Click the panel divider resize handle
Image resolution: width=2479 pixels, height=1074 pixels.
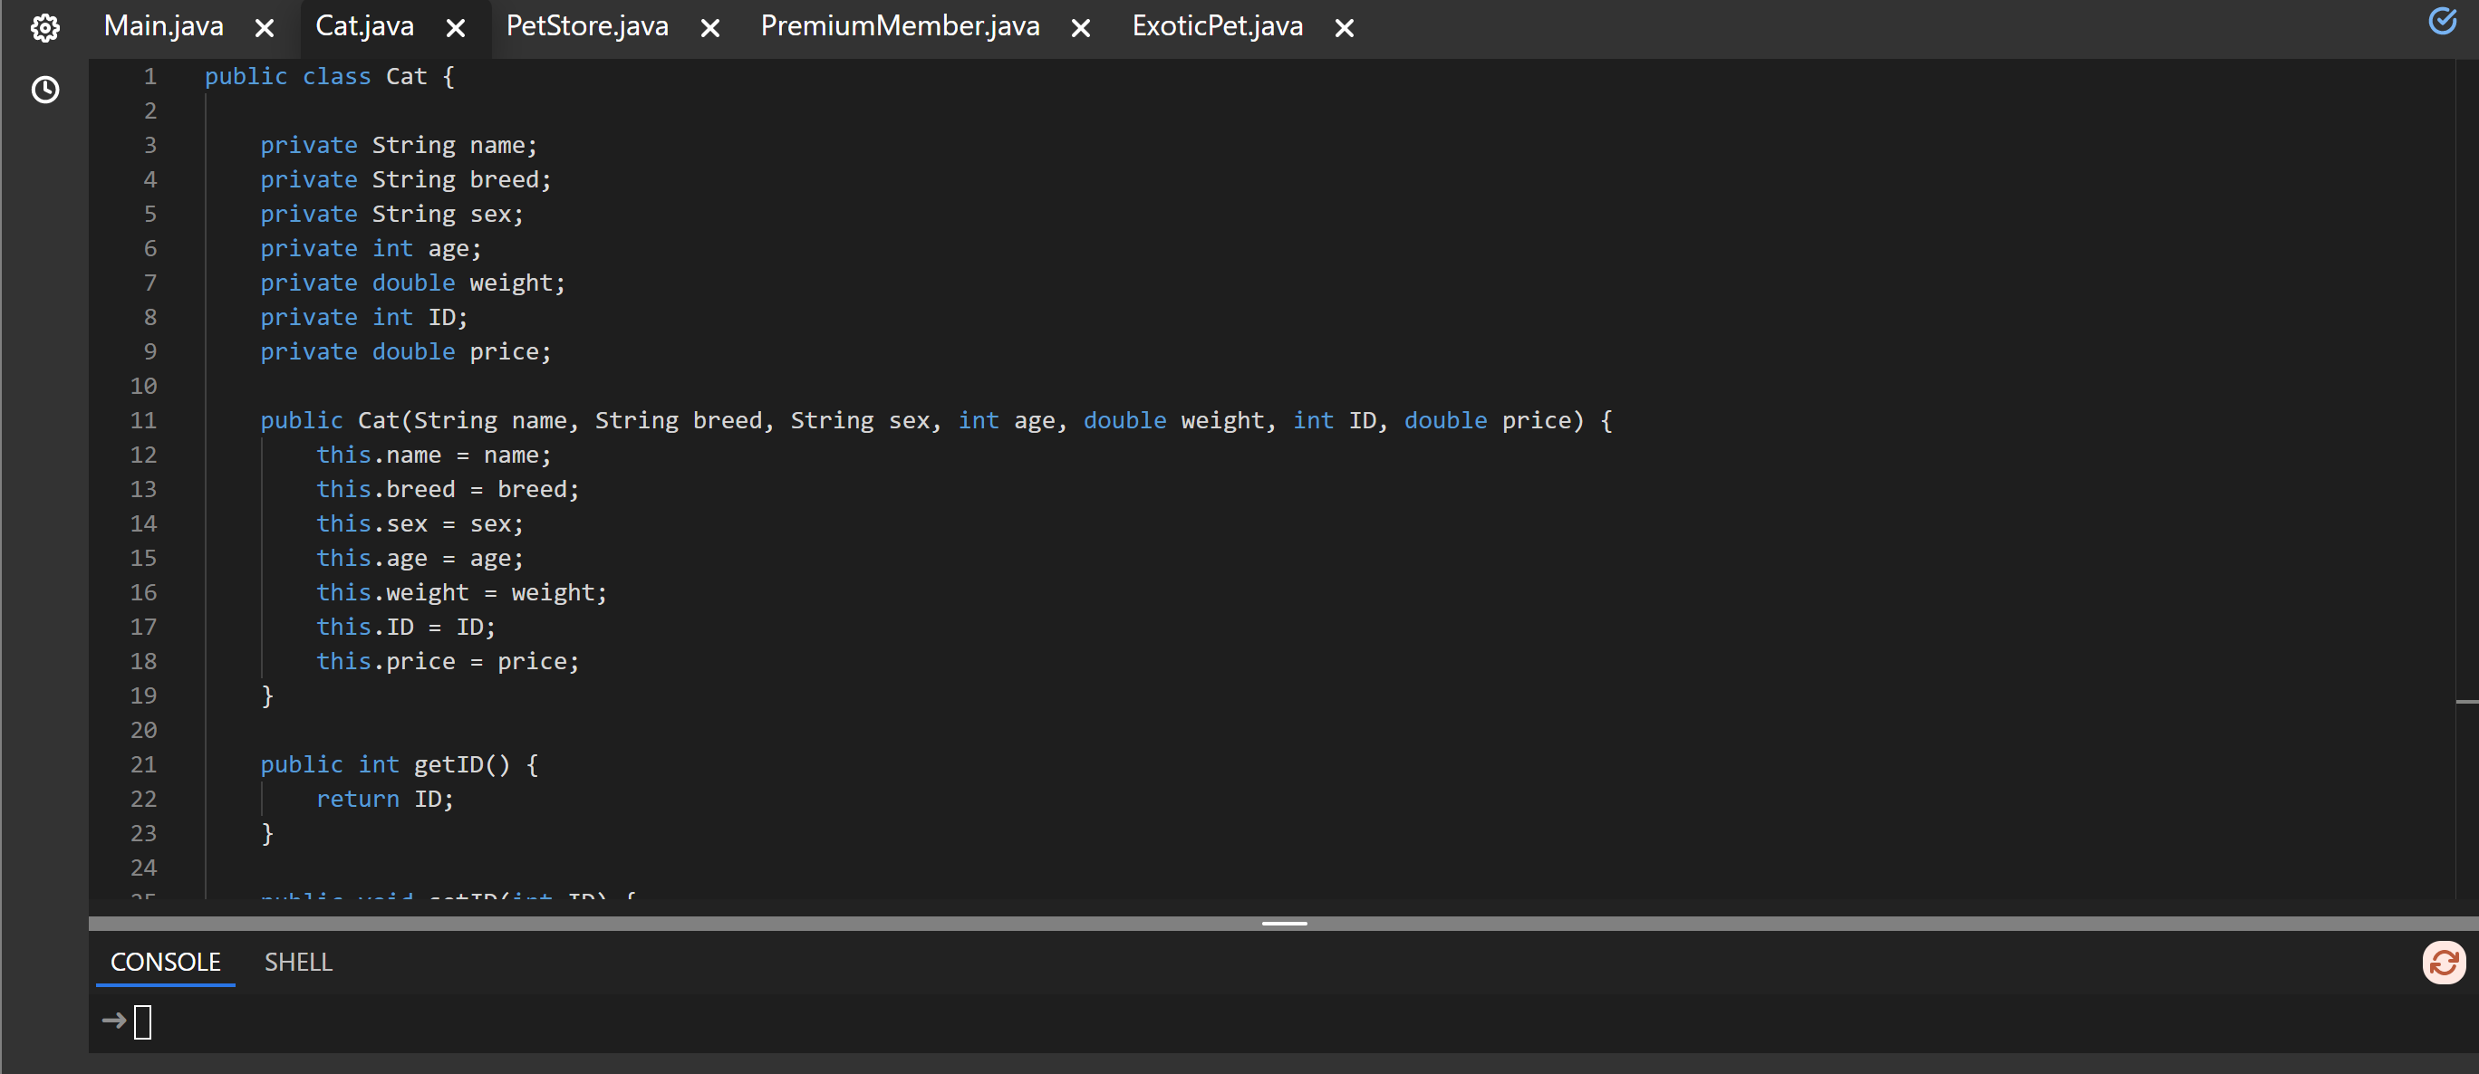[x=1284, y=923]
